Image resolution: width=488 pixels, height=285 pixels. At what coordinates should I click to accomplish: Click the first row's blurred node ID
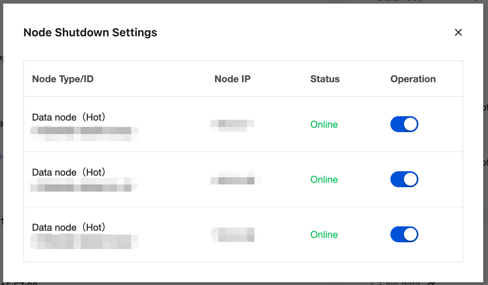[x=84, y=133]
